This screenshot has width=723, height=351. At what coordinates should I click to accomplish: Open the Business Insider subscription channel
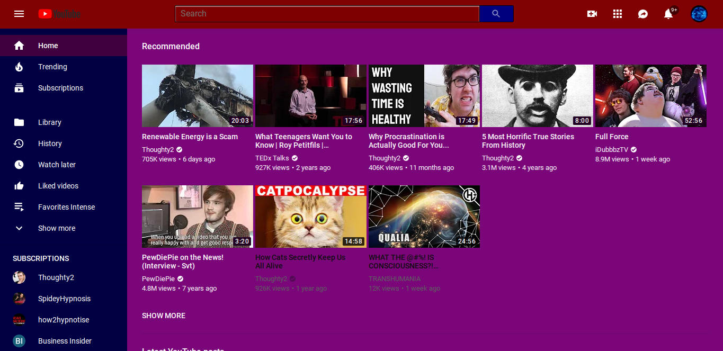(x=65, y=341)
